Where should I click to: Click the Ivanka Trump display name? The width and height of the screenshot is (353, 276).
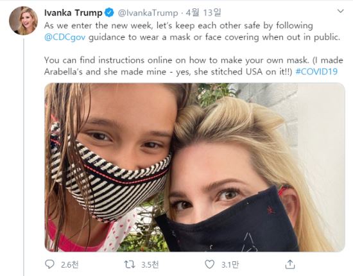click(73, 13)
